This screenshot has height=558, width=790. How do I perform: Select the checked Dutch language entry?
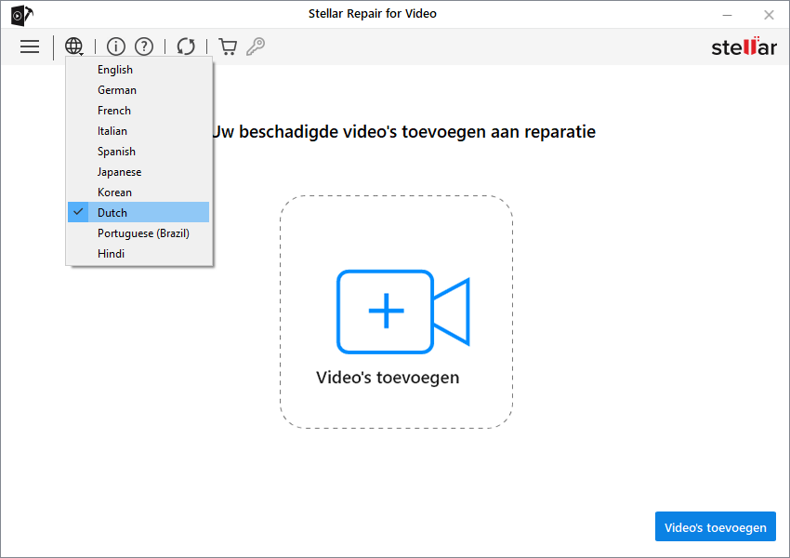138,212
